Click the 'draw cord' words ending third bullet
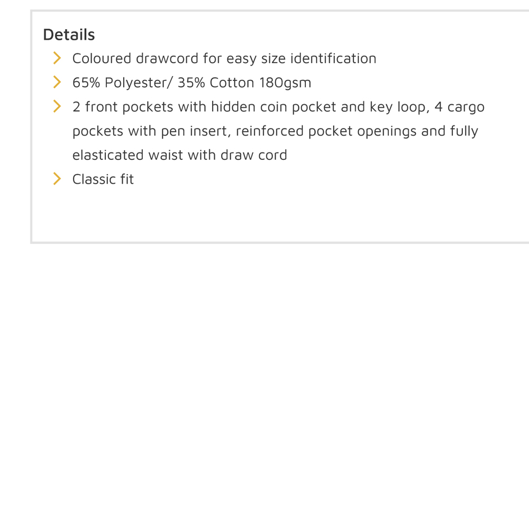 point(254,155)
